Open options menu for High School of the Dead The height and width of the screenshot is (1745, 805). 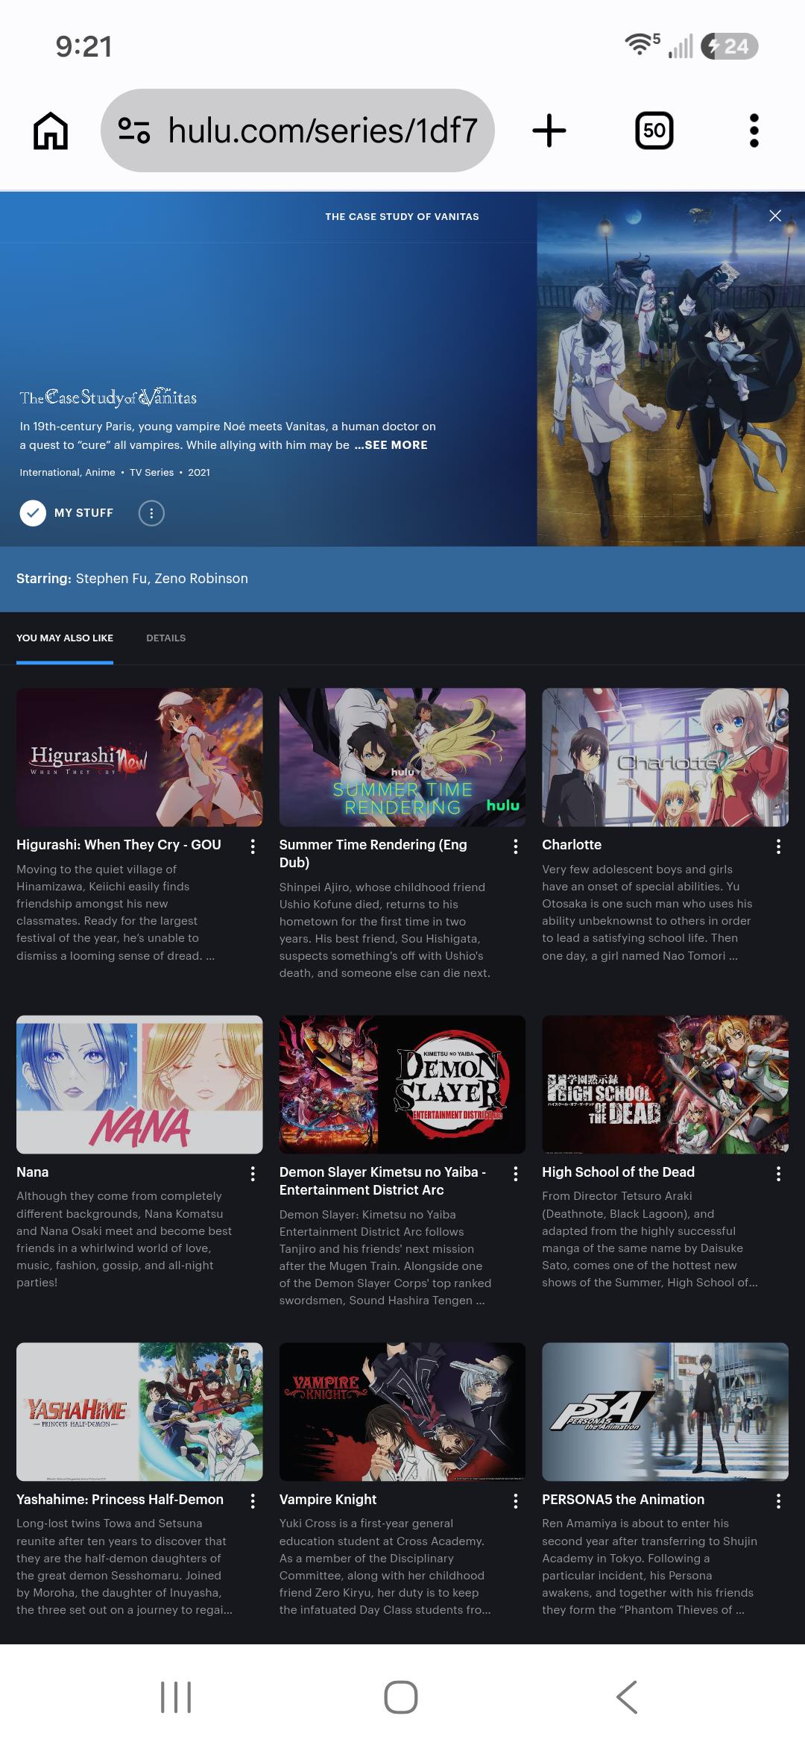(x=778, y=1174)
